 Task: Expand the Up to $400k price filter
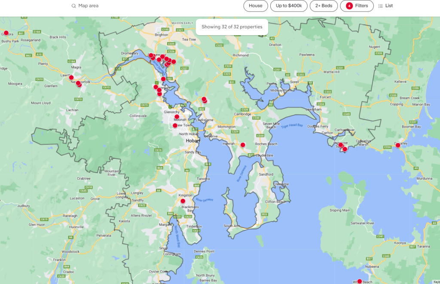click(288, 6)
